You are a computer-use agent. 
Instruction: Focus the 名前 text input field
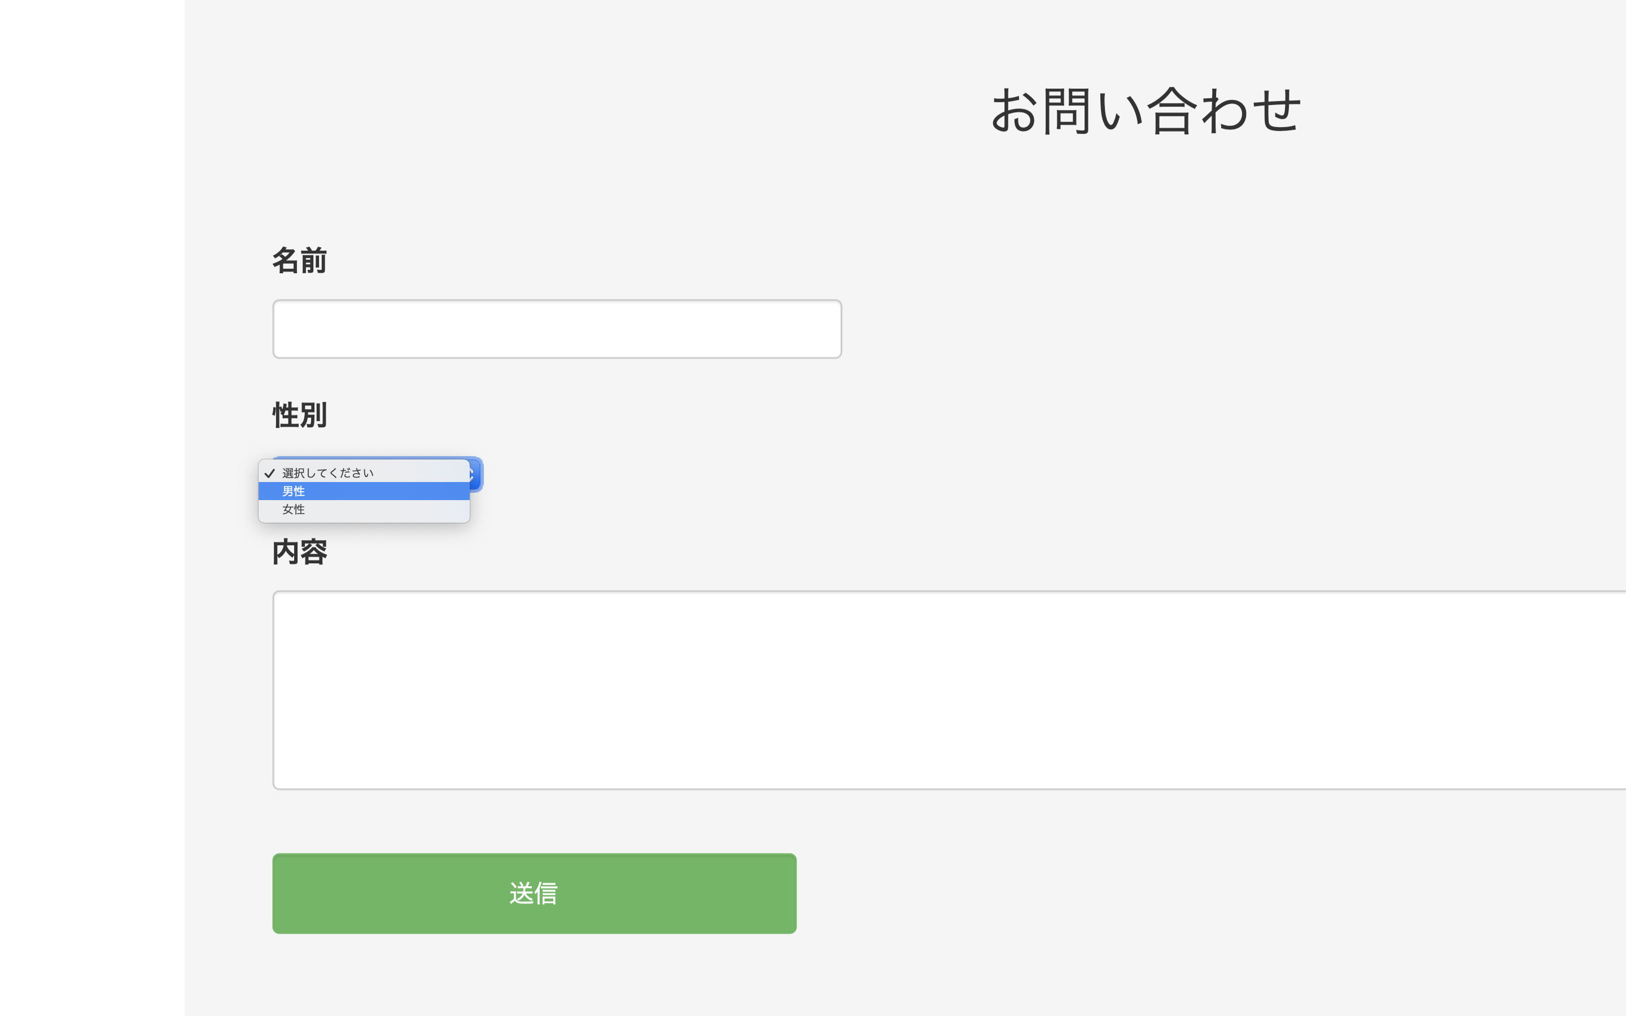point(556,329)
